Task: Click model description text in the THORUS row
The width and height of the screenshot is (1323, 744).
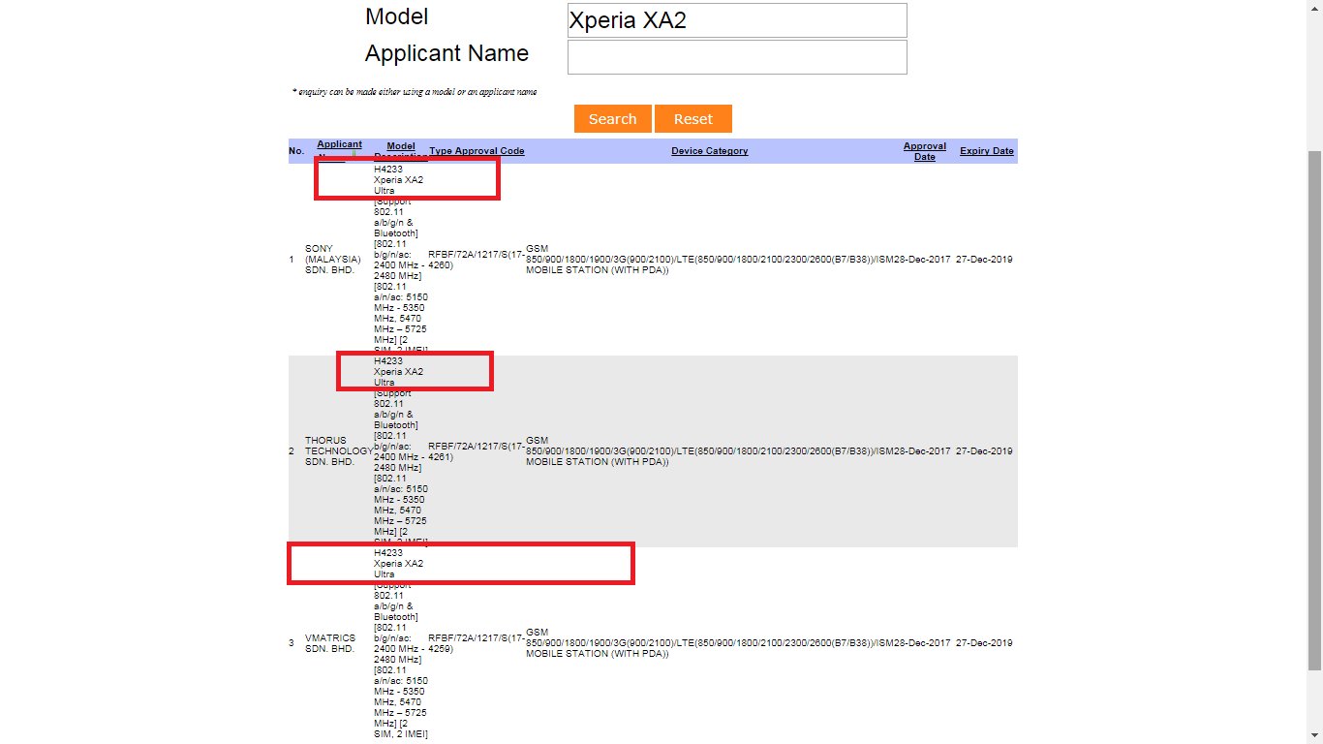Action: click(401, 451)
